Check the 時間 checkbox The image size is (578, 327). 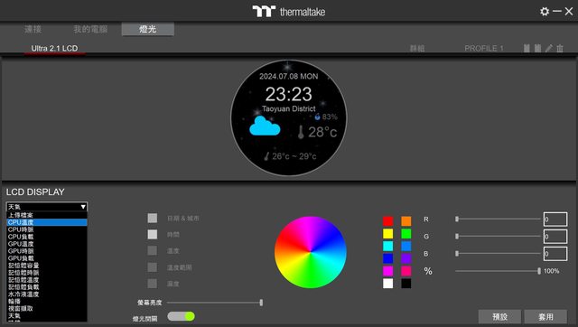[x=153, y=235]
